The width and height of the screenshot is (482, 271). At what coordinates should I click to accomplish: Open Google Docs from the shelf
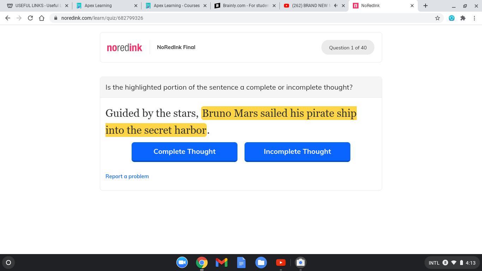click(x=241, y=263)
